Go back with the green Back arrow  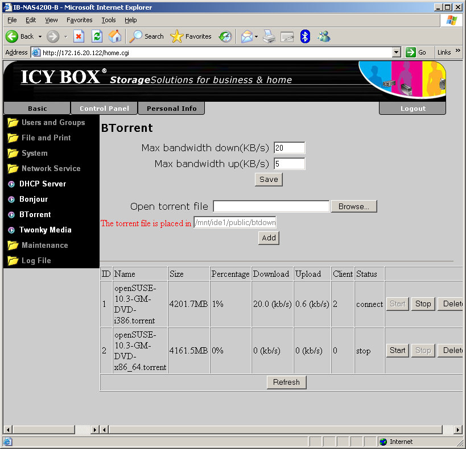coord(19,36)
